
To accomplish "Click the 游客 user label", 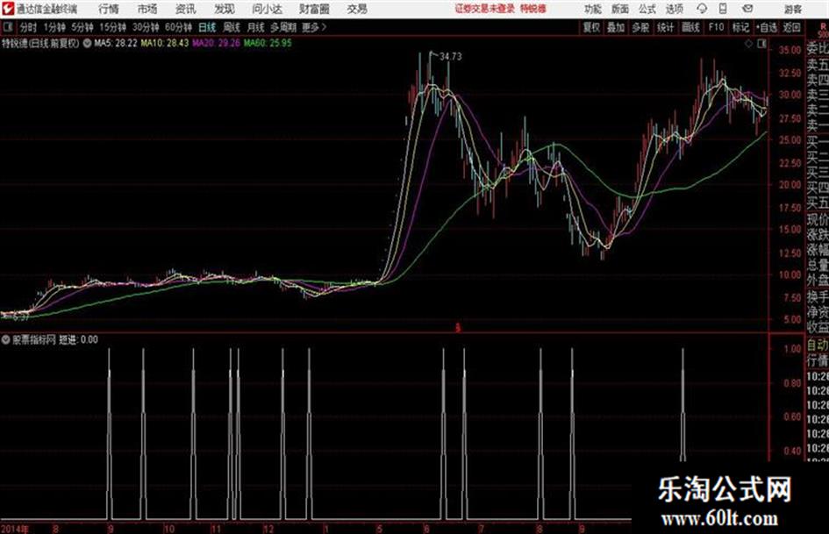I will coord(792,9).
